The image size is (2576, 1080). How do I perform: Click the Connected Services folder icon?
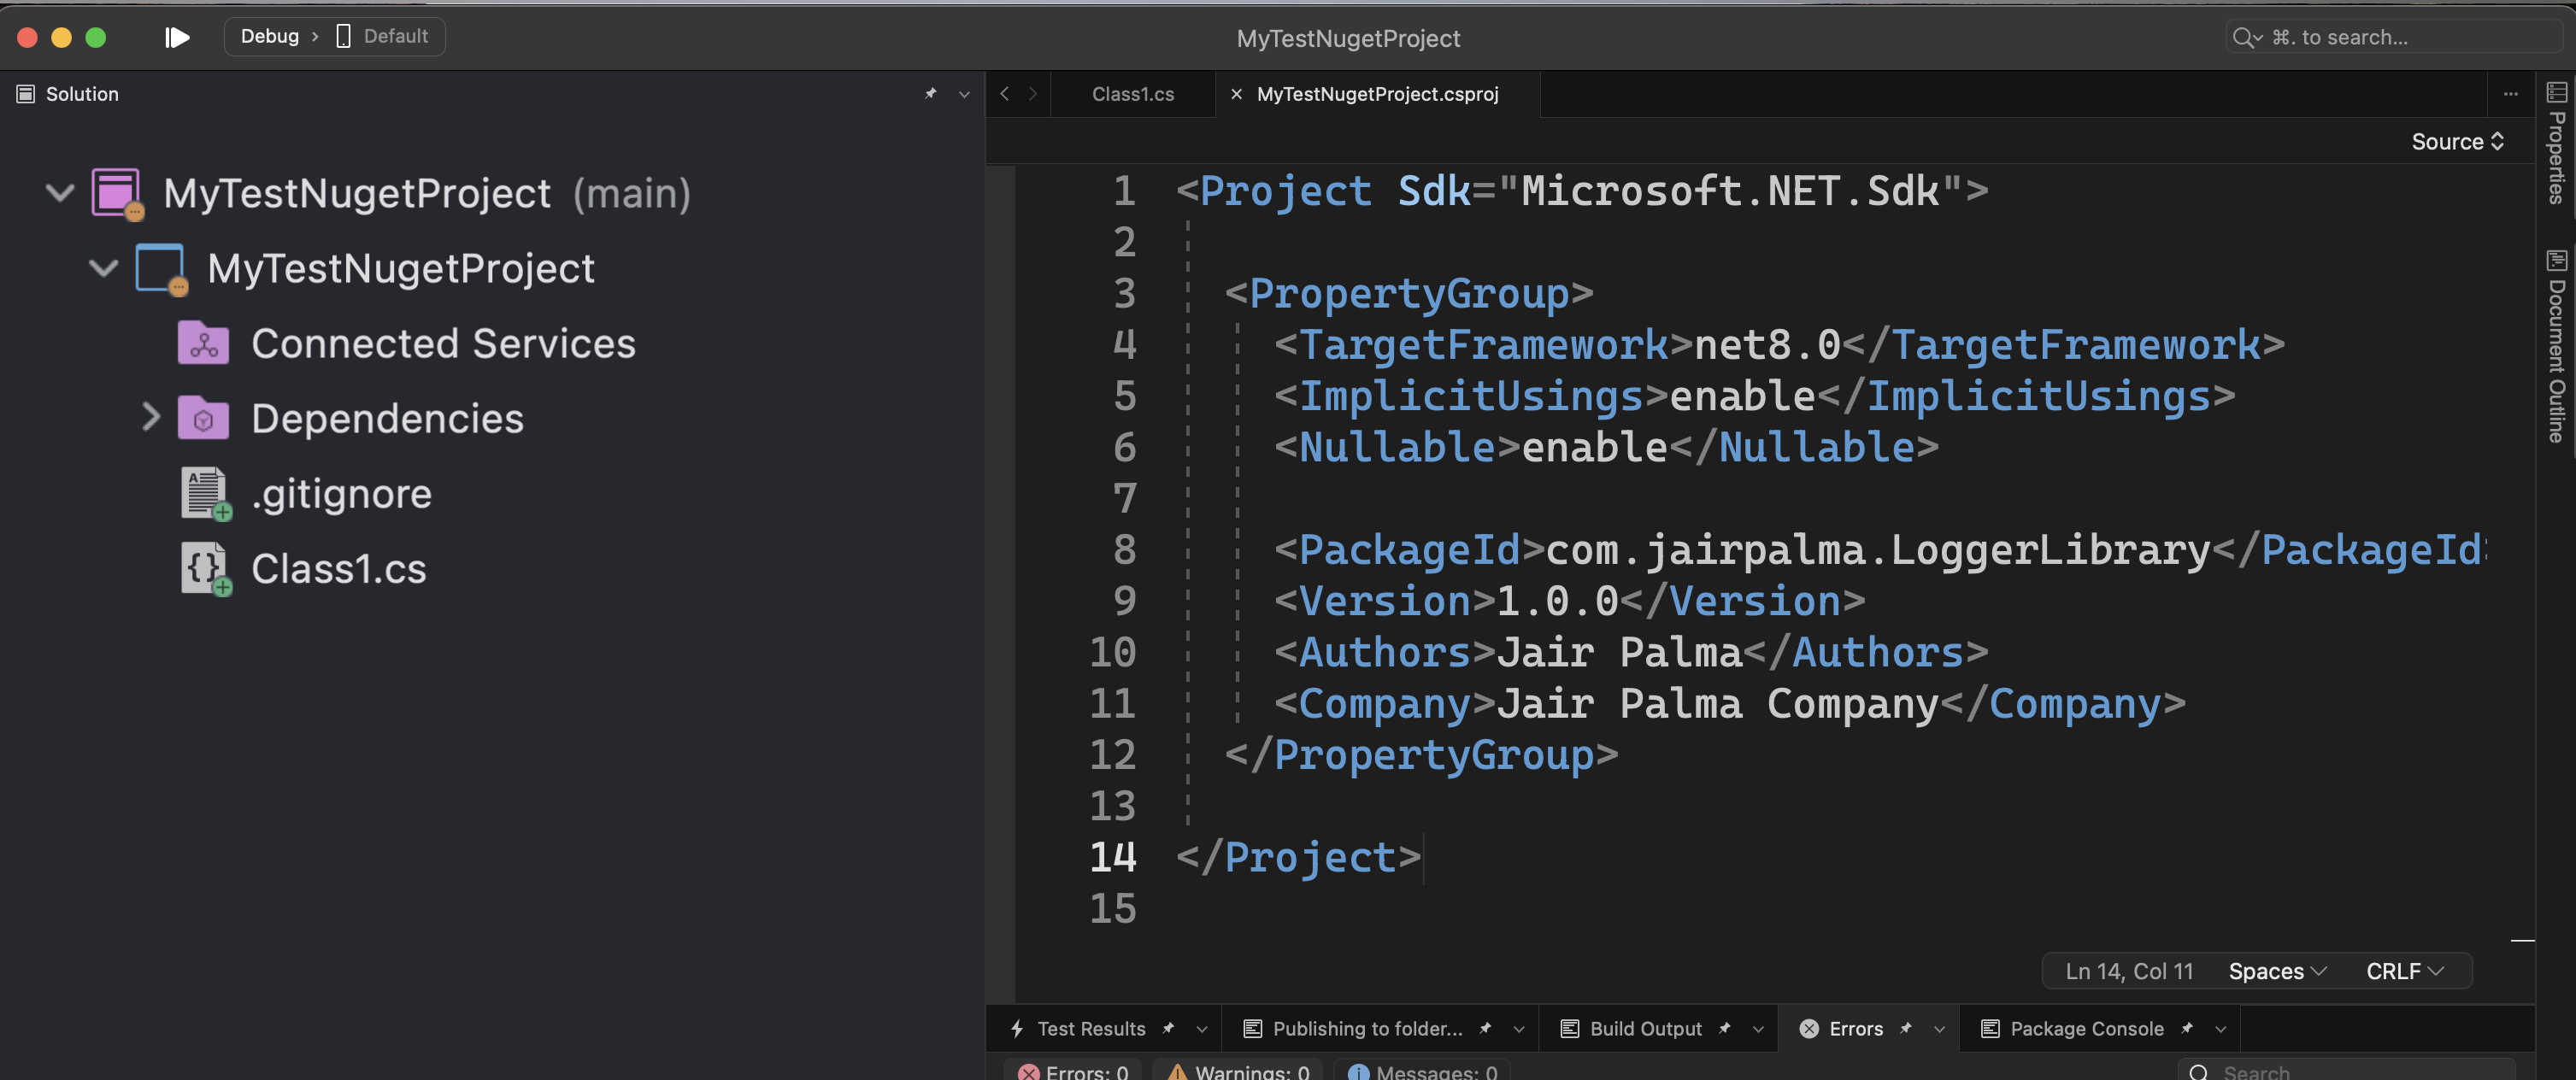click(203, 344)
